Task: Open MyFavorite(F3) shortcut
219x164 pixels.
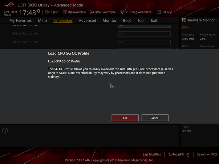Action: coord(76,12)
